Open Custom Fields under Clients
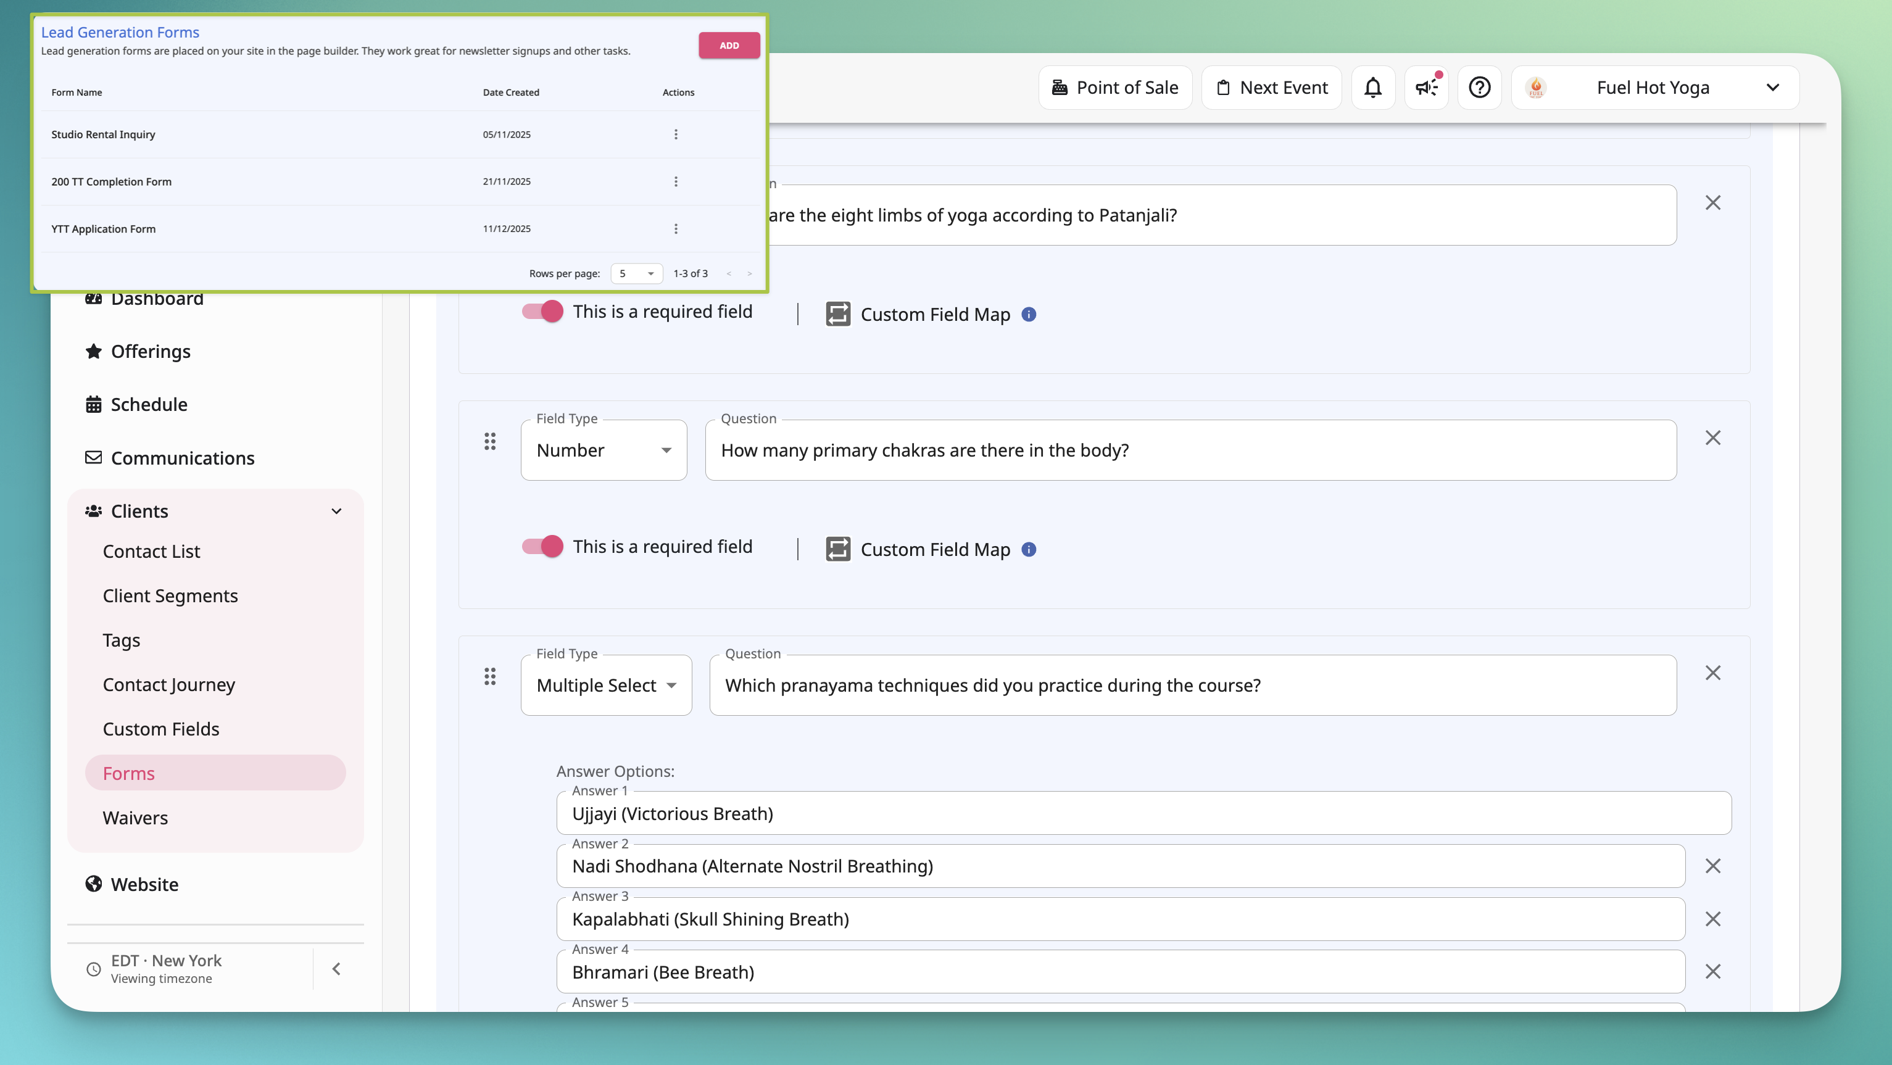Screen dimensions: 1892x1065 click(x=161, y=729)
